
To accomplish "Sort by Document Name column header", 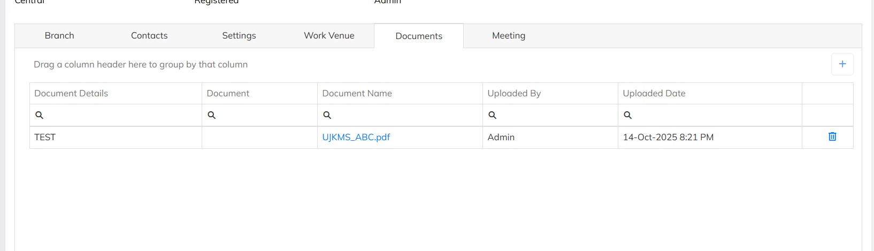I will click(x=357, y=93).
